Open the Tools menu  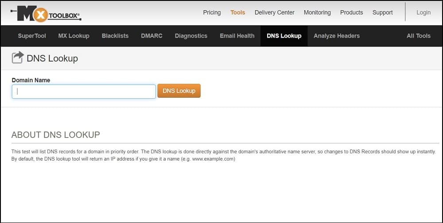(237, 12)
